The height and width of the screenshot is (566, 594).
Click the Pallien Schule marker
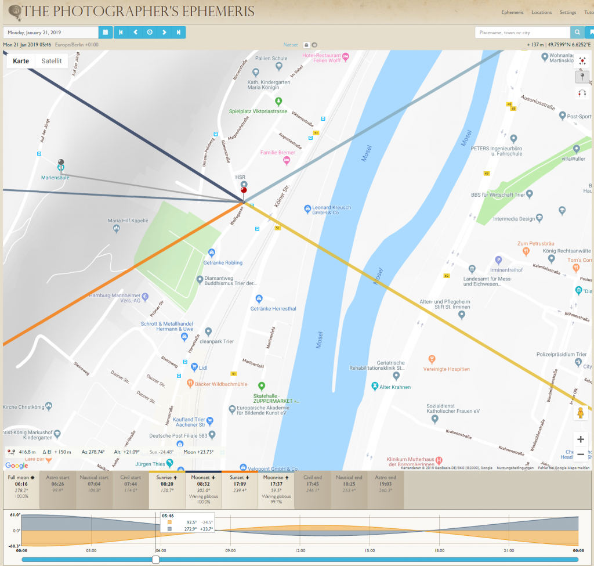(x=279, y=66)
